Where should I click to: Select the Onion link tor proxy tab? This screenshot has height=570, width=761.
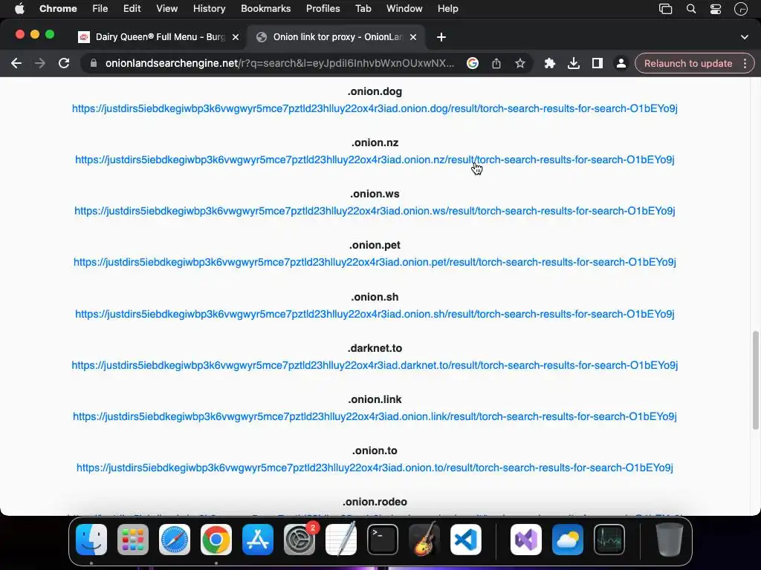[x=337, y=37]
